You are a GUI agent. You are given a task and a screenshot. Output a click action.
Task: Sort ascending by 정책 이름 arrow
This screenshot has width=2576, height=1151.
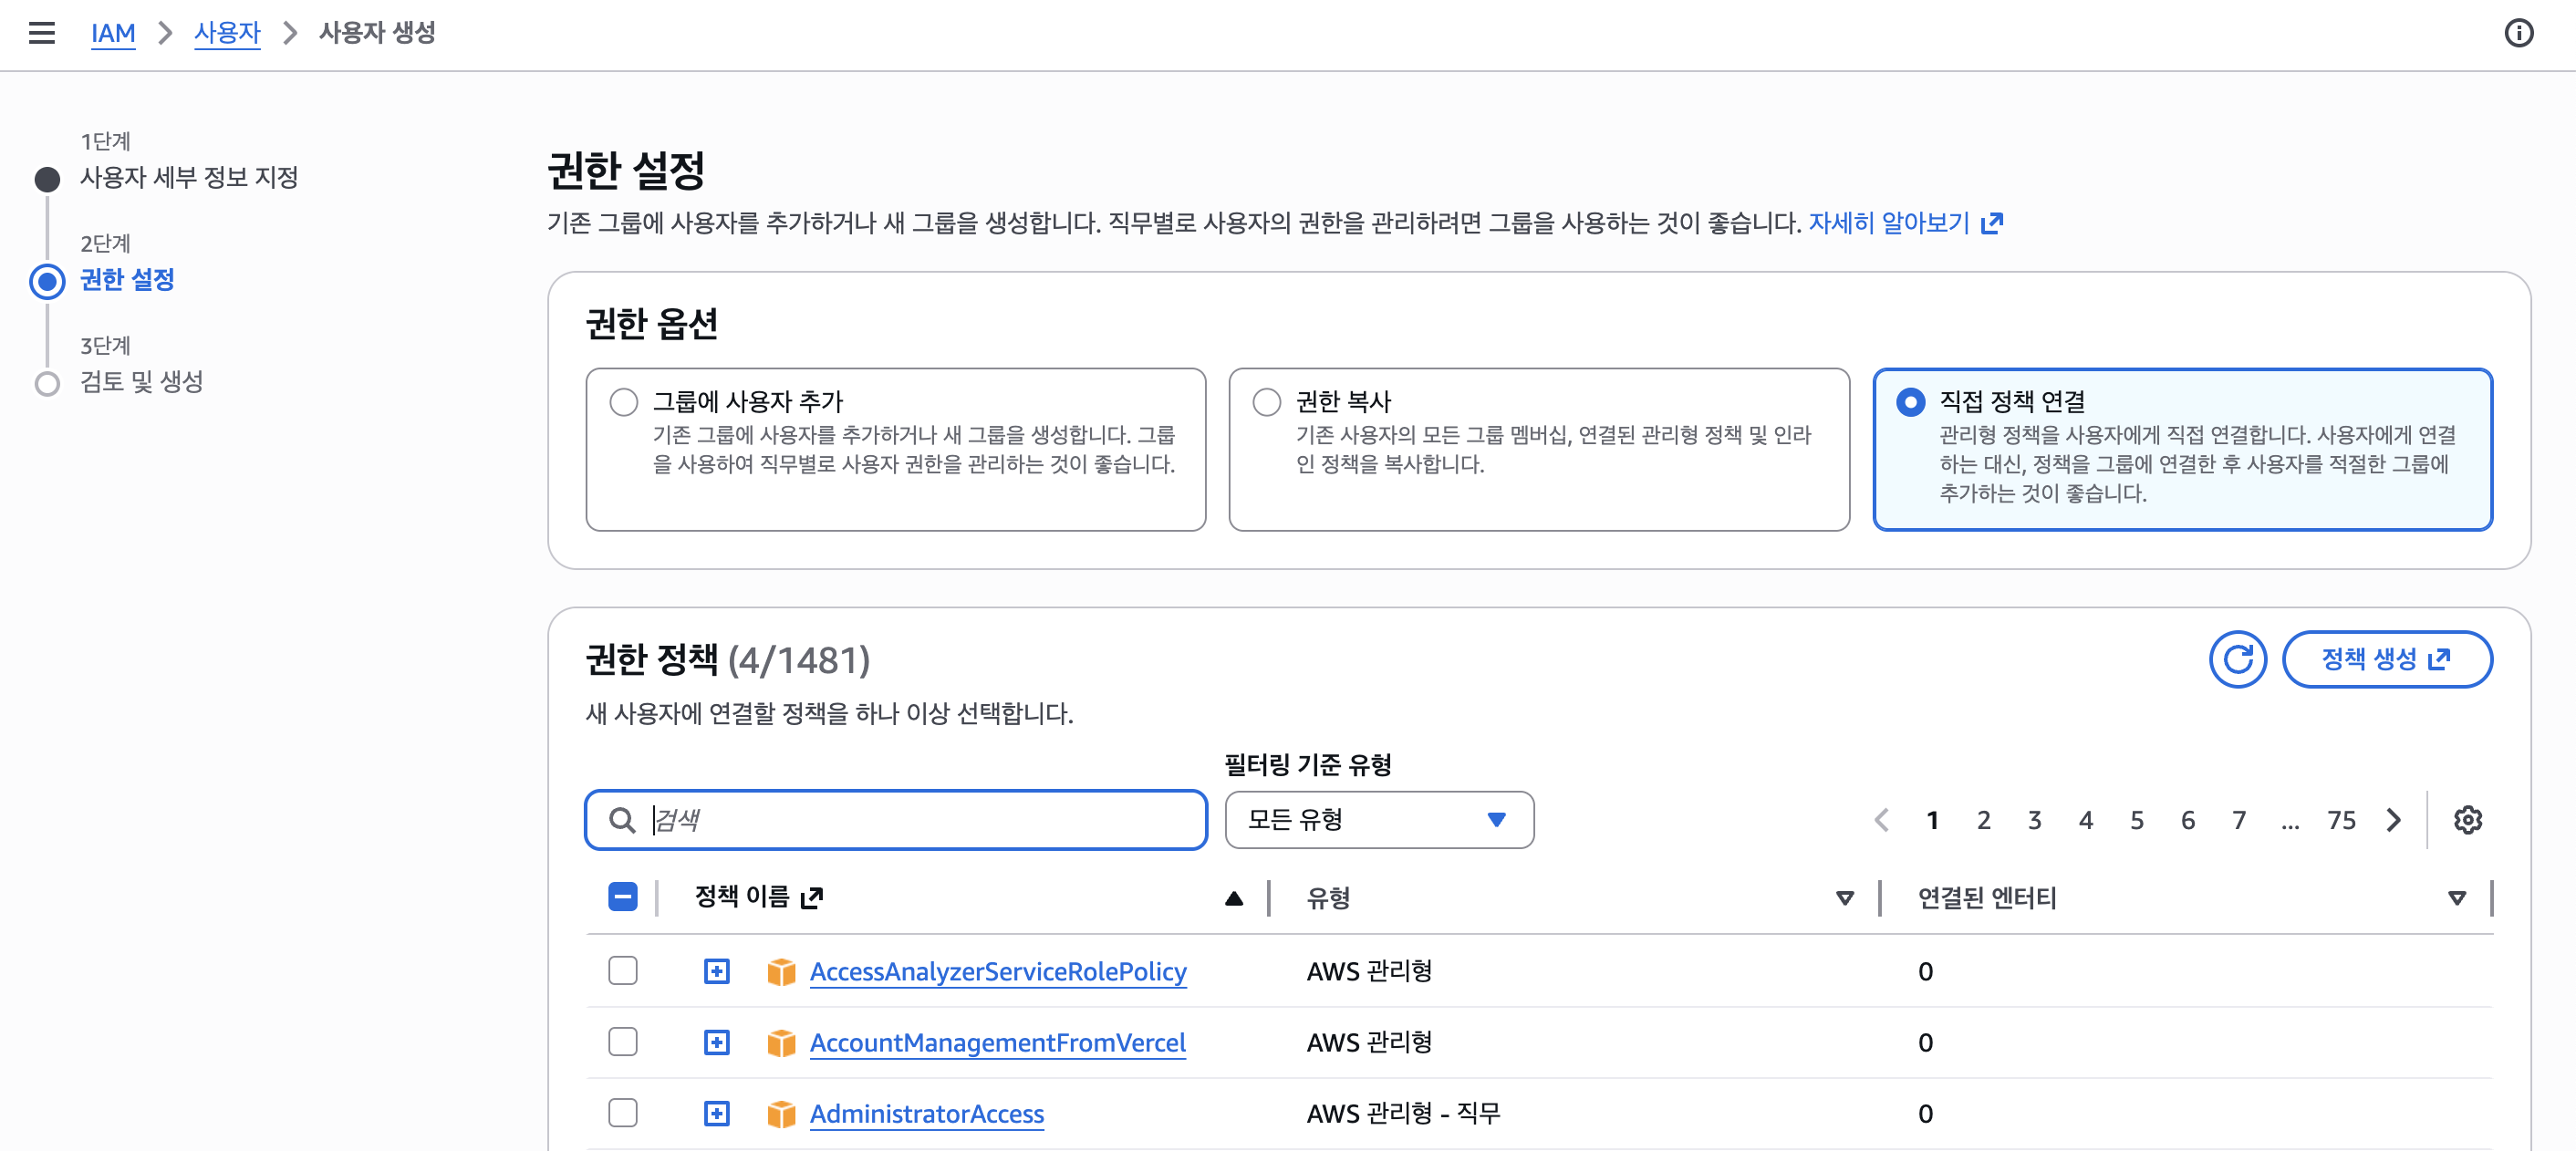click(x=1234, y=898)
